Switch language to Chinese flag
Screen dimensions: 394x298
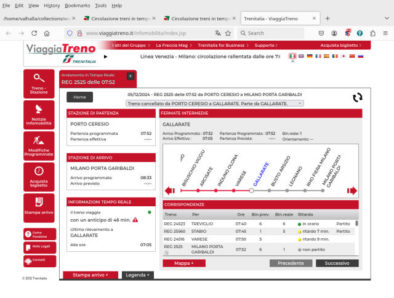point(352,56)
